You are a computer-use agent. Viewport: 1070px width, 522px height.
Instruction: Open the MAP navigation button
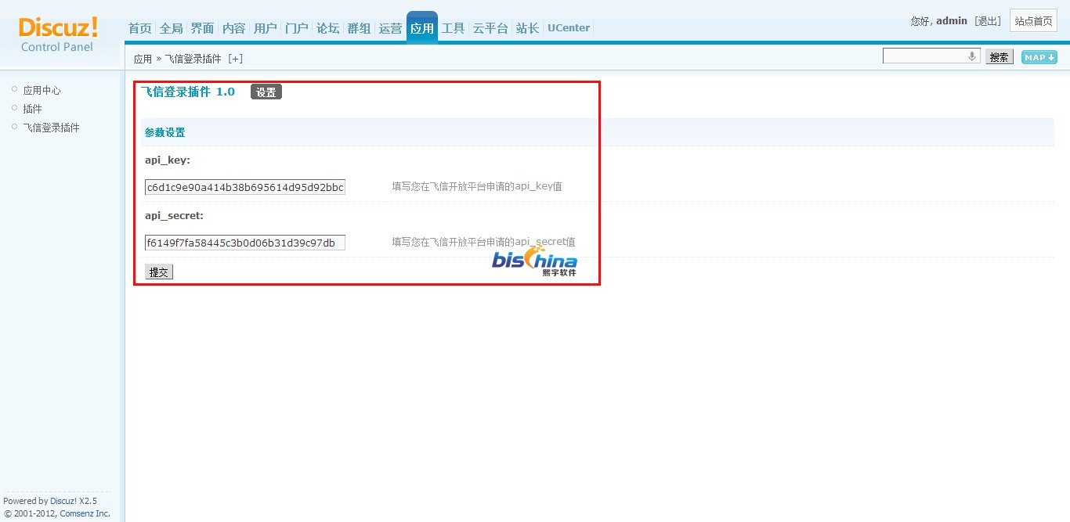click(1039, 57)
